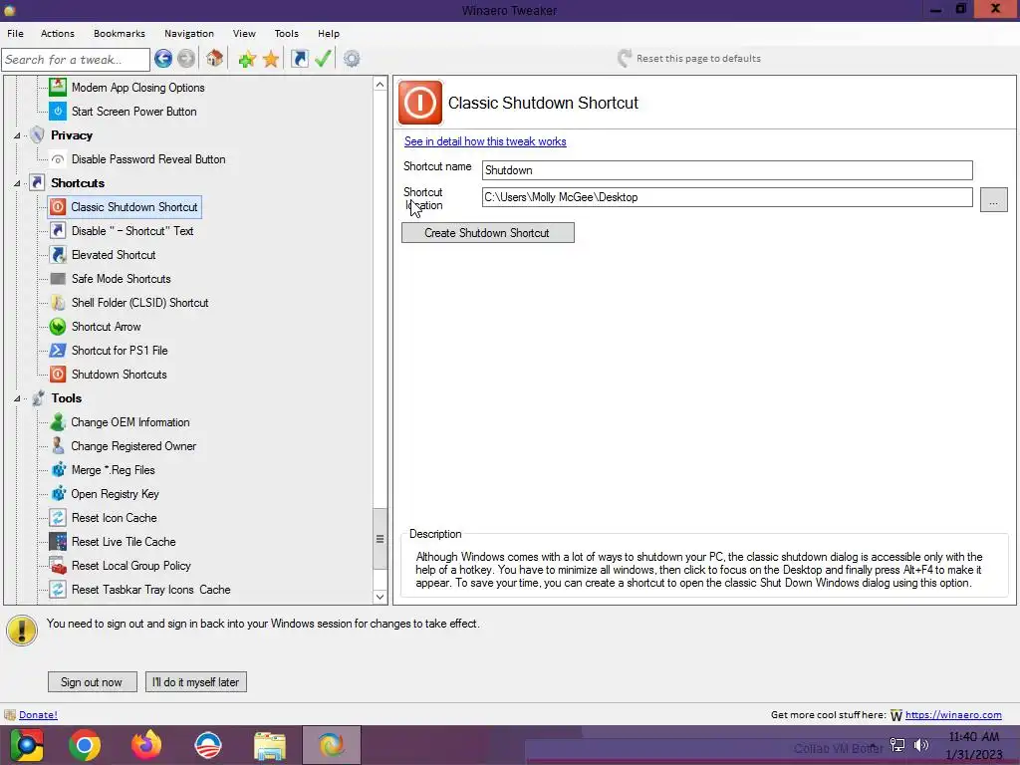This screenshot has width=1020, height=765.
Task: Go to the Home page icon
Action: pos(215,59)
